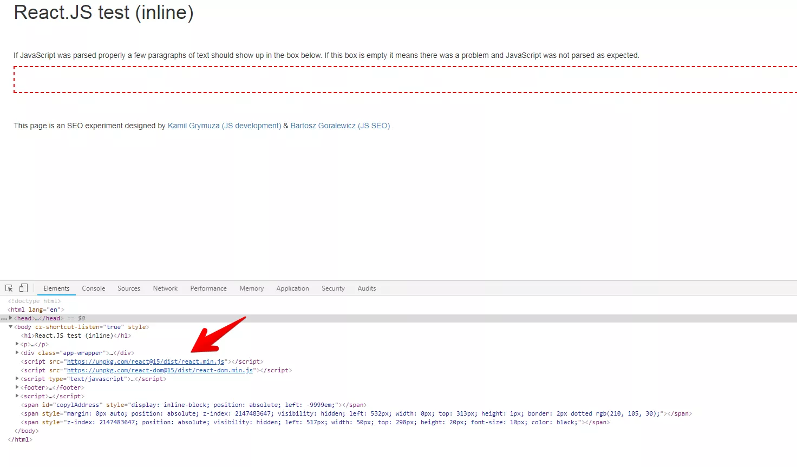The width and height of the screenshot is (797, 467).
Task: Click the ellipsis beside the selected head row
Action: 4,318
